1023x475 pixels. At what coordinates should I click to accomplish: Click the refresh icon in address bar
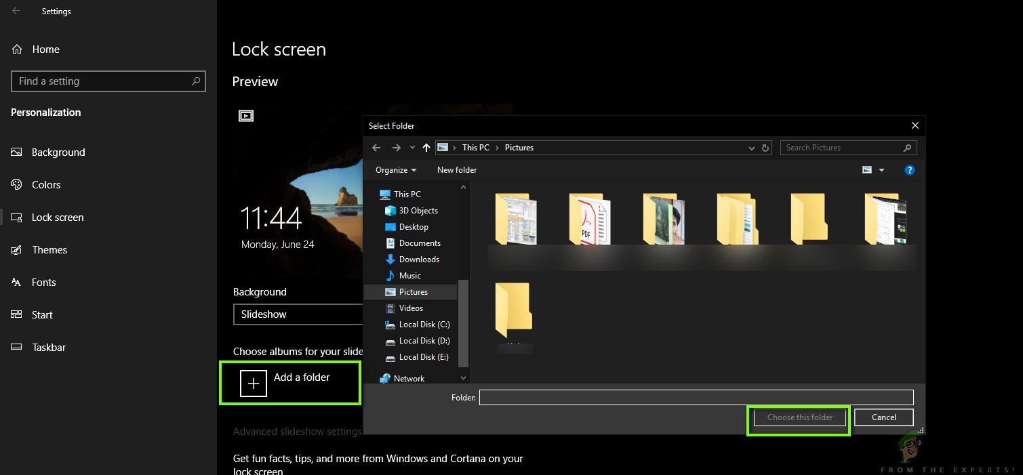pyautogui.click(x=765, y=147)
